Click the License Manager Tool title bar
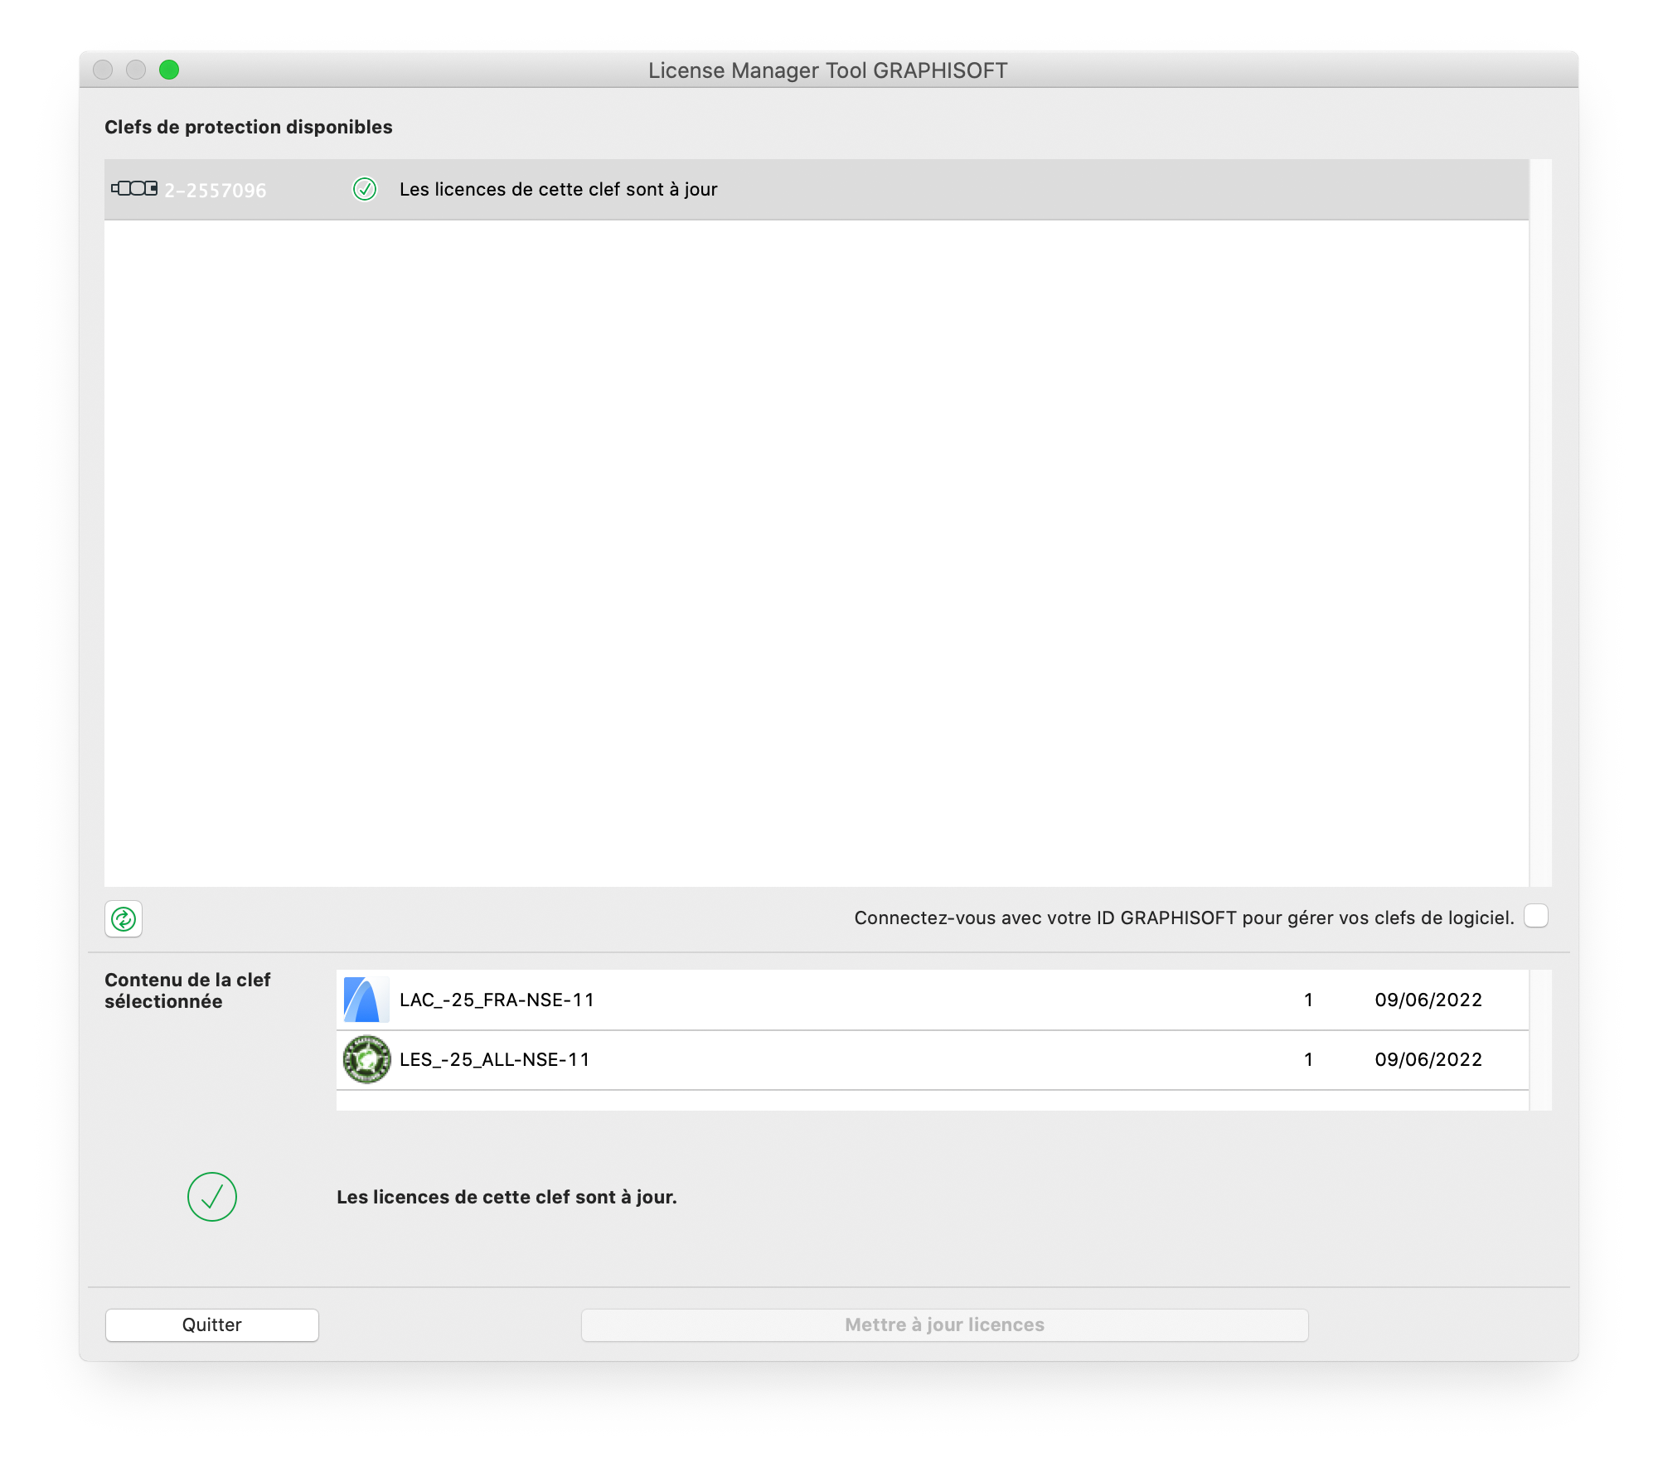 pyautogui.click(x=827, y=70)
